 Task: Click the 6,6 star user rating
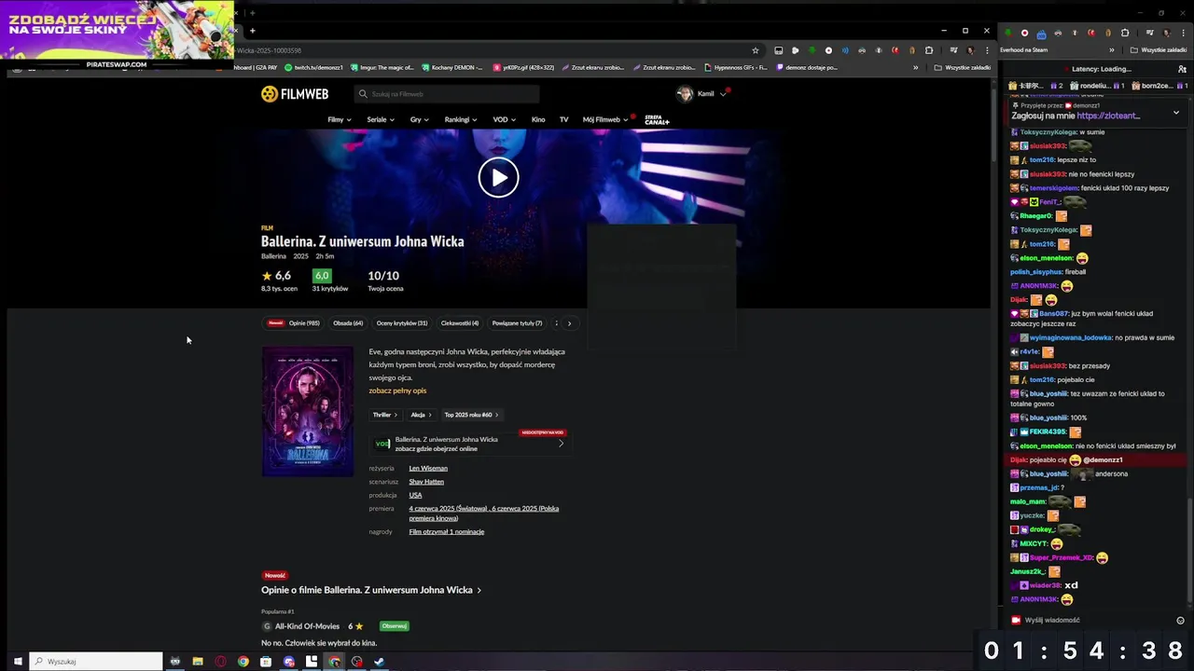(276, 276)
